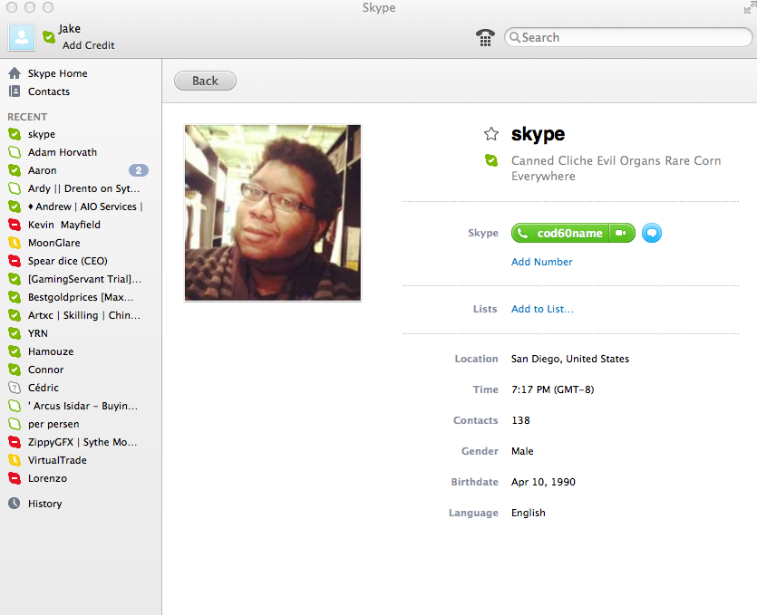The image size is (757, 615).
Task: Click VirtualTrade's away status icon
Action: click(15, 460)
